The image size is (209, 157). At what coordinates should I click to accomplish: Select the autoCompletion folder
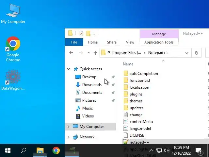click(144, 74)
